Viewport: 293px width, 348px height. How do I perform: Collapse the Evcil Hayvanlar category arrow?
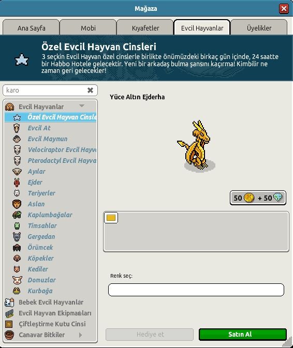(x=82, y=106)
